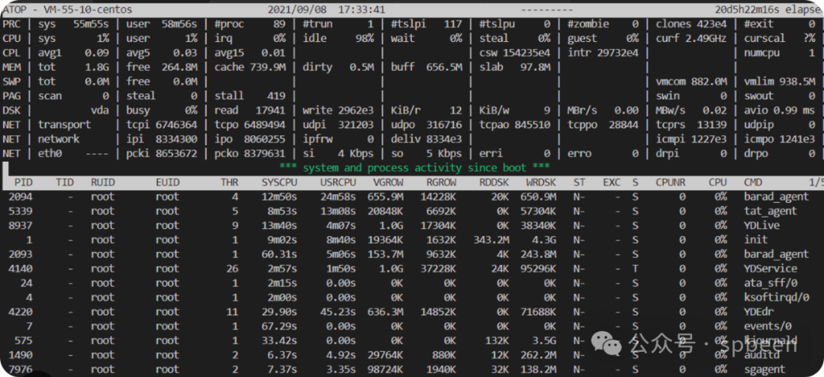Select the vda disk name

point(100,111)
